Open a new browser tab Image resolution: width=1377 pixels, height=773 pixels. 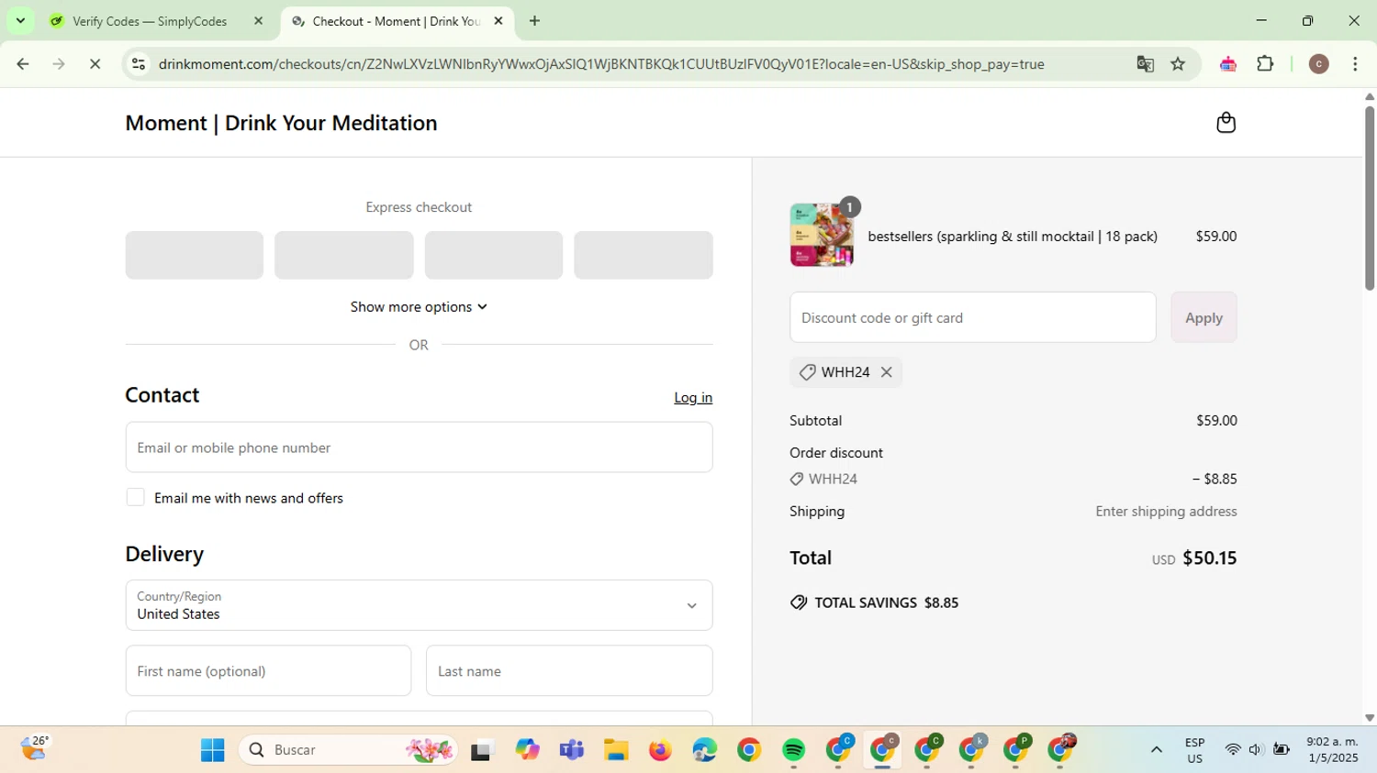click(x=535, y=21)
